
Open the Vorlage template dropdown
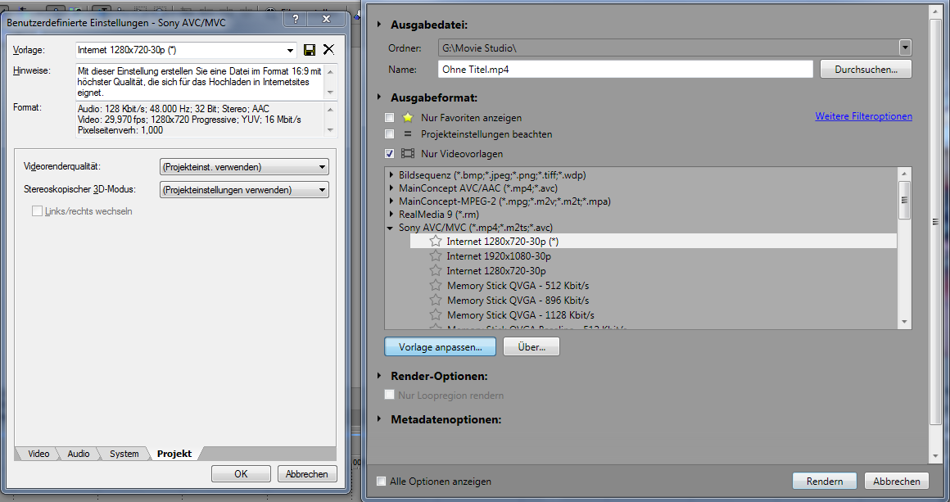(x=290, y=50)
